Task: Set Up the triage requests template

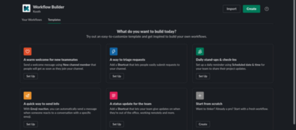Action: (x=117, y=76)
